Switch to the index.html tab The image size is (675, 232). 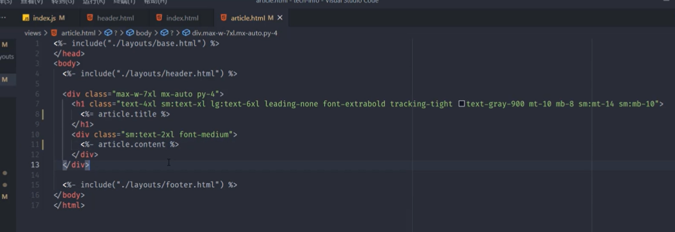coord(182,18)
